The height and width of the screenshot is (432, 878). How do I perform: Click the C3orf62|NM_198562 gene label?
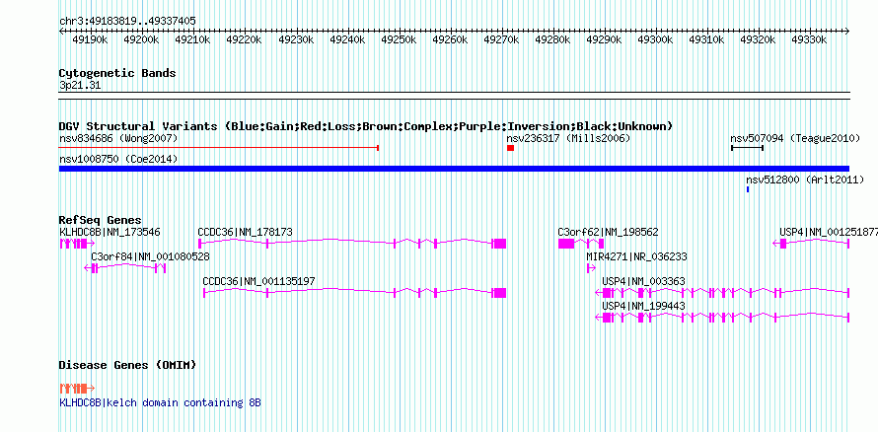pyautogui.click(x=608, y=232)
